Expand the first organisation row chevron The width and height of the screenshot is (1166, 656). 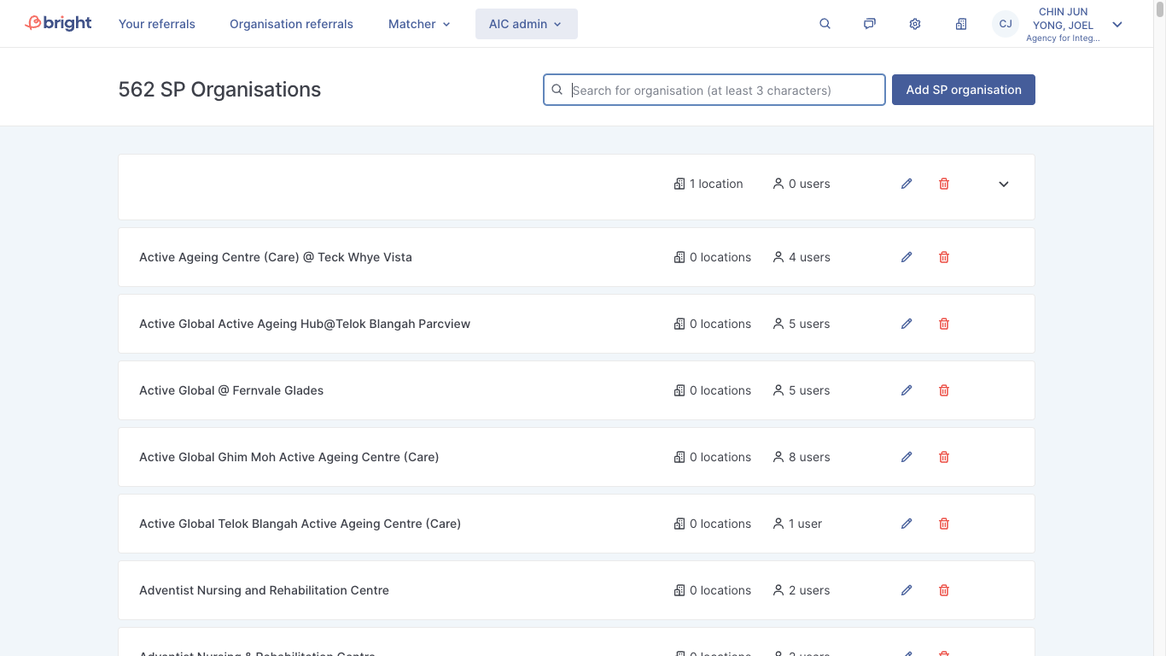(x=1004, y=184)
